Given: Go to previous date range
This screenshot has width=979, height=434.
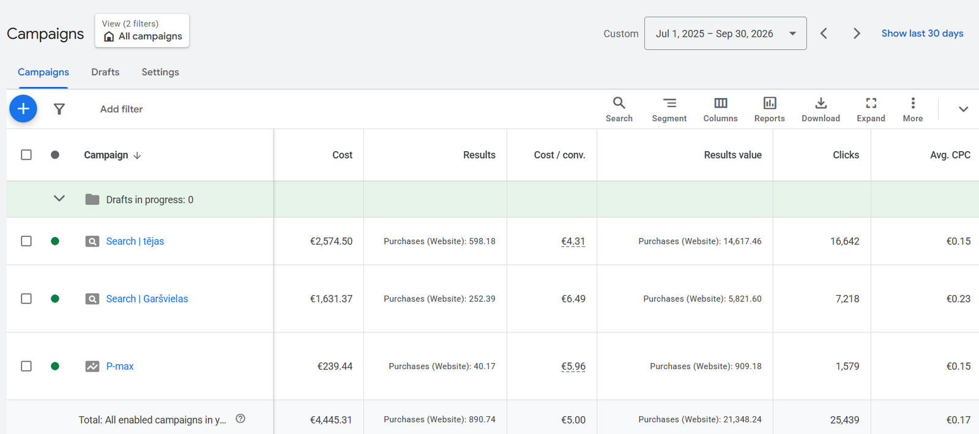Looking at the screenshot, I should tap(824, 34).
